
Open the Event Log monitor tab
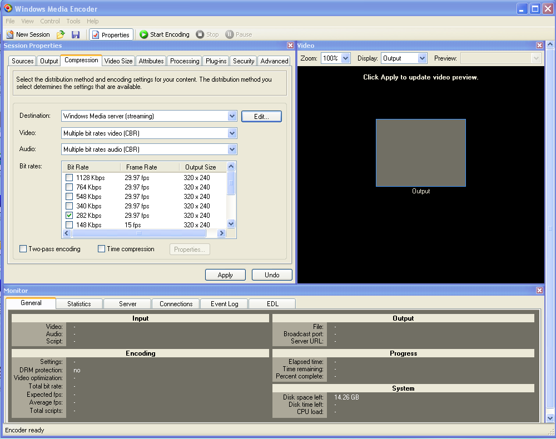click(x=225, y=303)
